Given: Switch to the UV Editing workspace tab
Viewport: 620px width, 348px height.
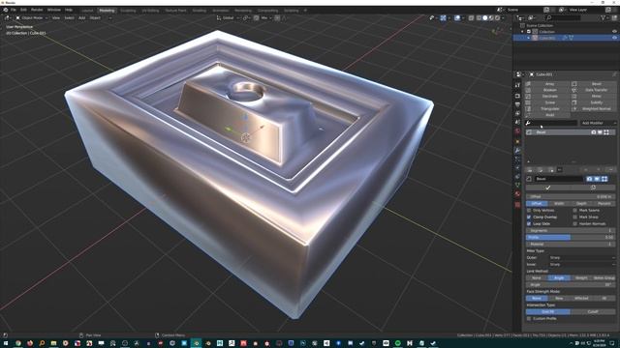Looking at the screenshot, I should (151, 11).
